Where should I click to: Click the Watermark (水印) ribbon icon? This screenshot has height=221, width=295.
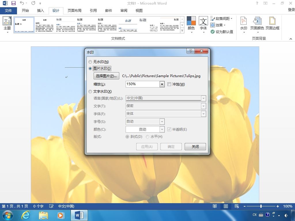click(244, 21)
